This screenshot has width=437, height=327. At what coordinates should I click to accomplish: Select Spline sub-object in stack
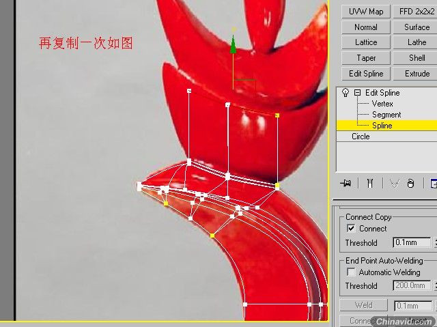point(382,126)
